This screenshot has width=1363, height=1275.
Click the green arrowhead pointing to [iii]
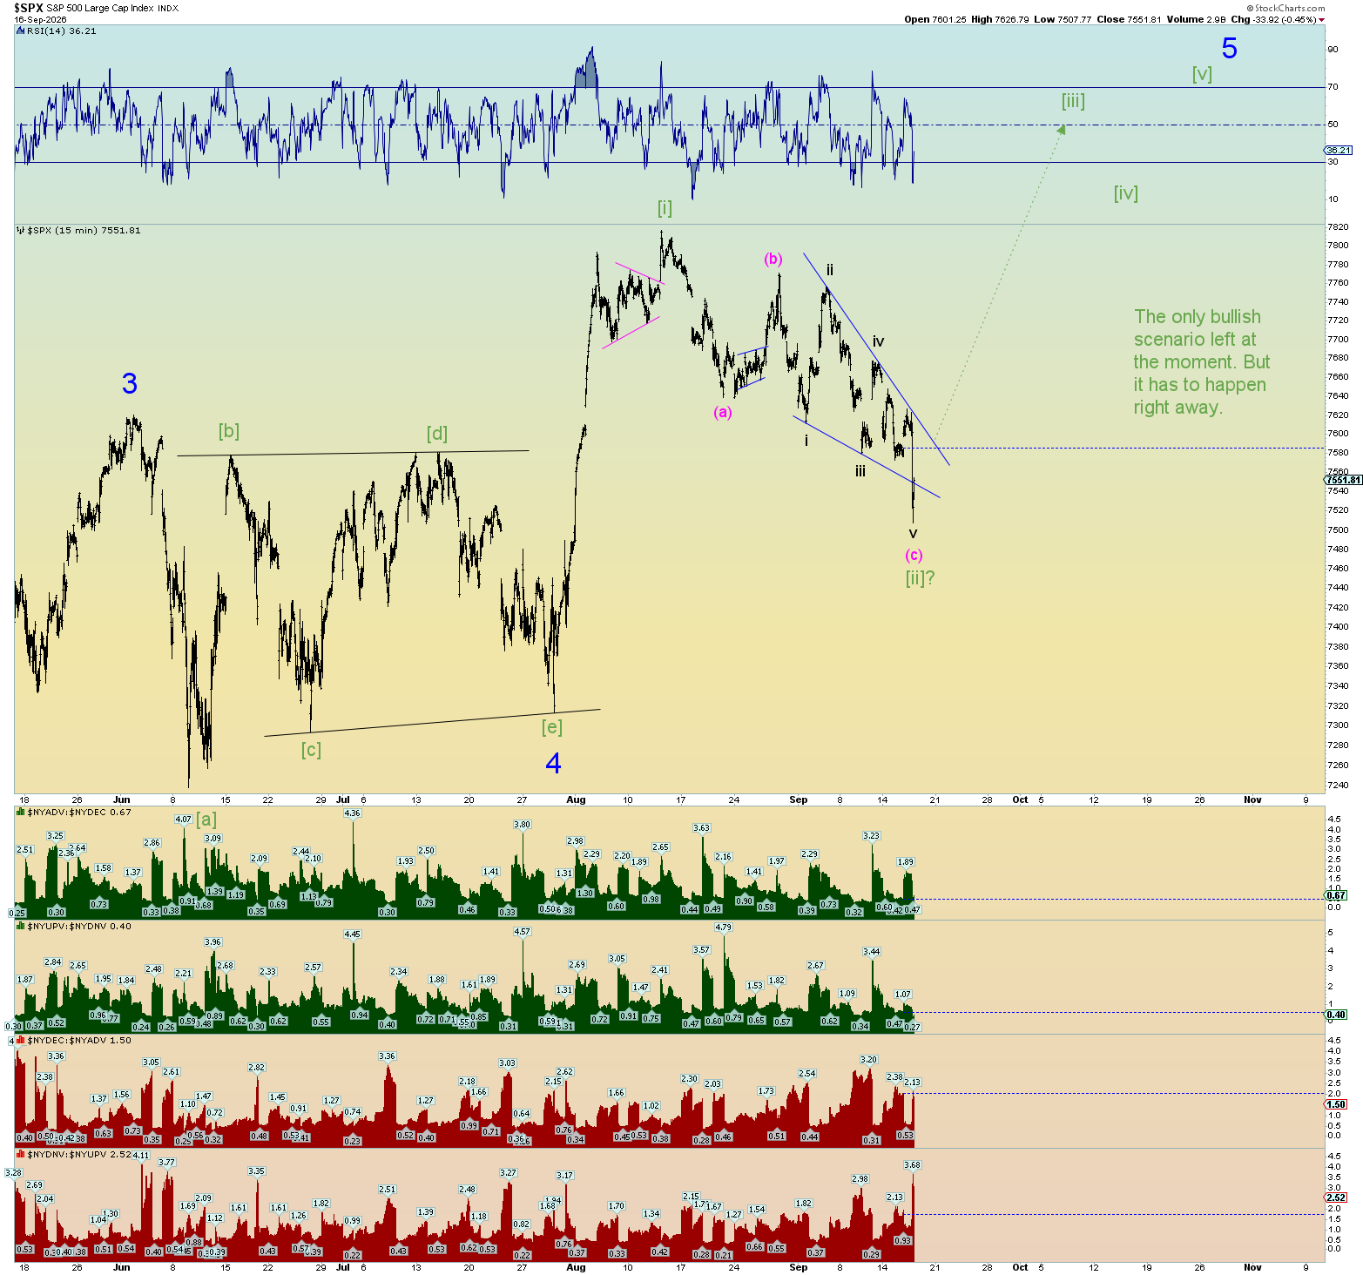click(x=1061, y=130)
